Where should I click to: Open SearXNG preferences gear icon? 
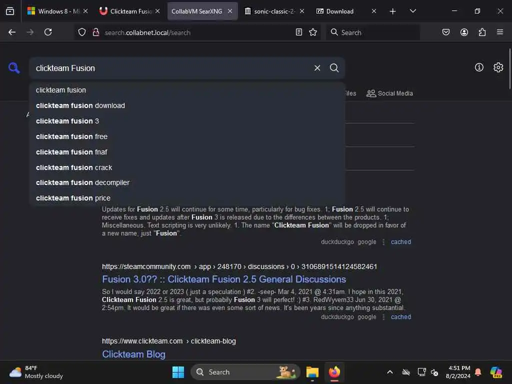(x=498, y=67)
